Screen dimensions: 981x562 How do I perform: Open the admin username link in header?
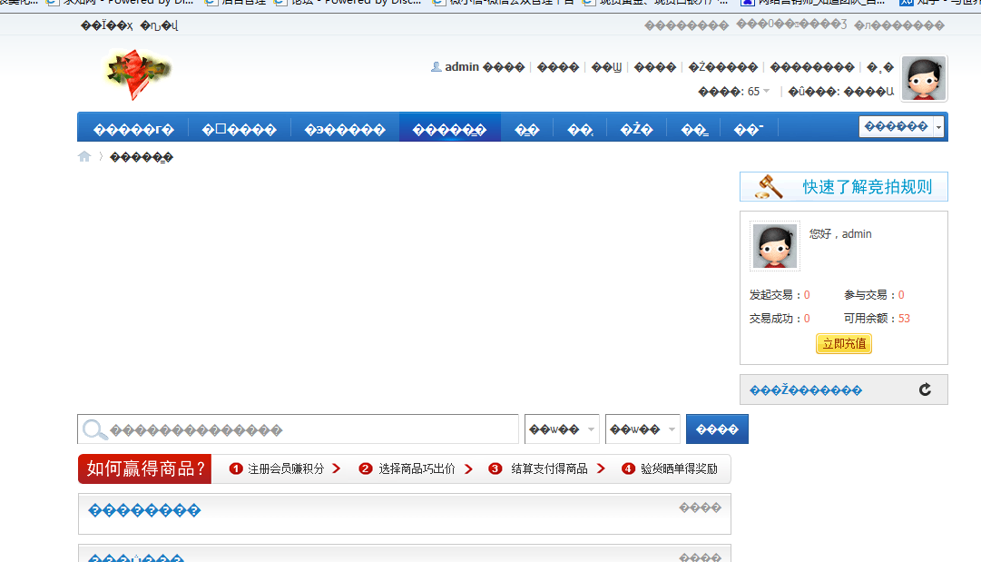click(462, 67)
